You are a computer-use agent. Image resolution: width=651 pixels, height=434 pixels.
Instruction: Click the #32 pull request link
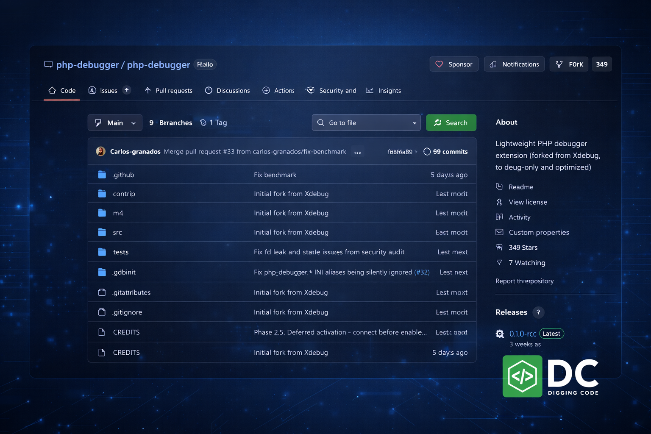(422, 272)
